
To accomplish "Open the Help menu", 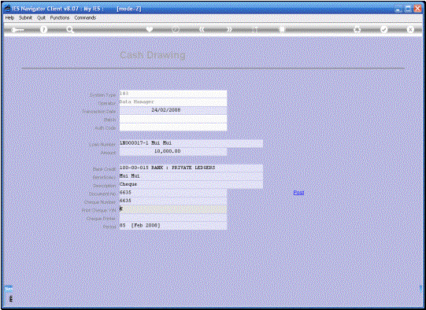I will [9, 17].
